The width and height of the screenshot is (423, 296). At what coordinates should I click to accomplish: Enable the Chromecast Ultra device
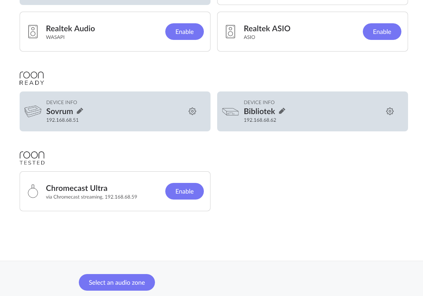click(x=185, y=191)
